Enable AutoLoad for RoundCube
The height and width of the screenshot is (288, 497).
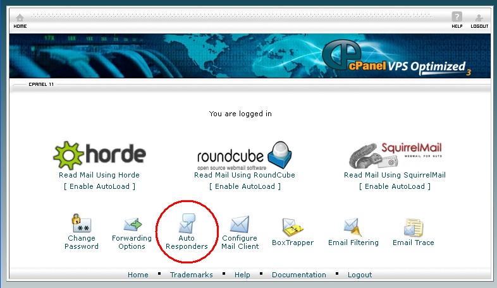click(245, 186)
